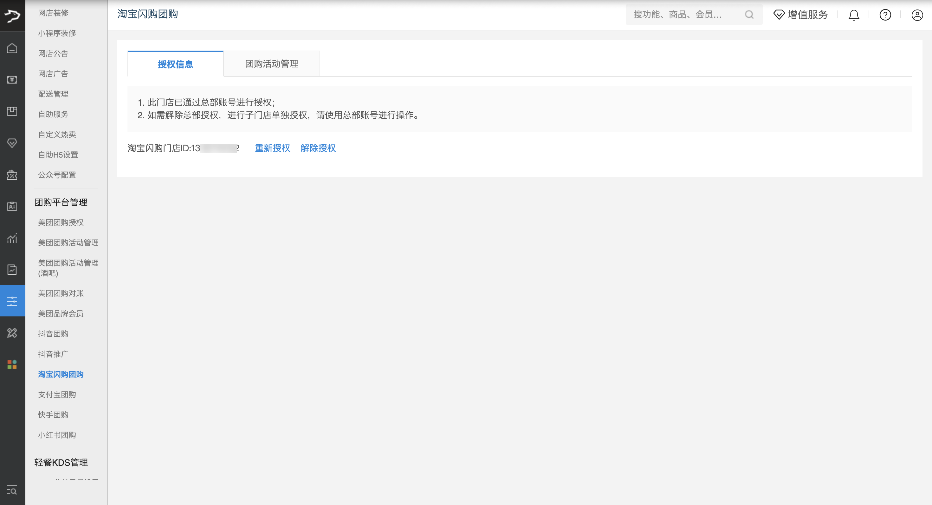Image resolution: width=932 pixels, height=505 pixels.
Task: Click the menu search icon at the sidebar bottom
Action: click(x=12, y=490)
